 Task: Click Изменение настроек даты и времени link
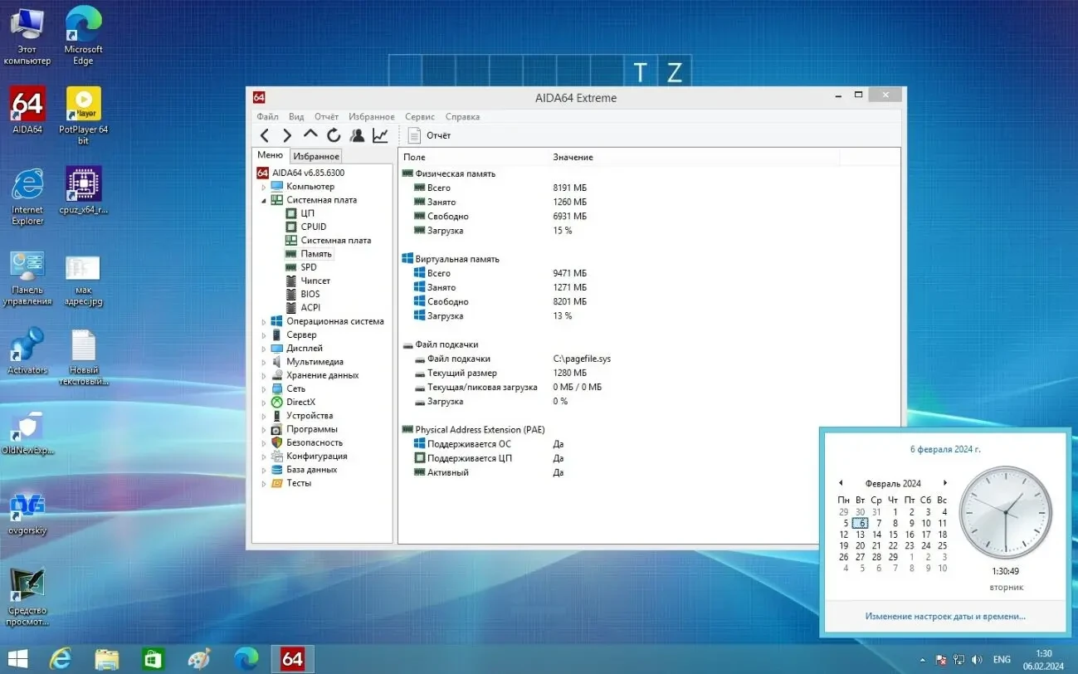(x=944, y=617)
